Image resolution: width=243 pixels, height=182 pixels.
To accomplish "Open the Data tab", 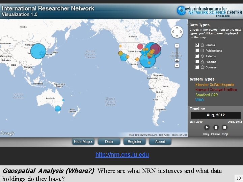I will [x=109, y=142].
